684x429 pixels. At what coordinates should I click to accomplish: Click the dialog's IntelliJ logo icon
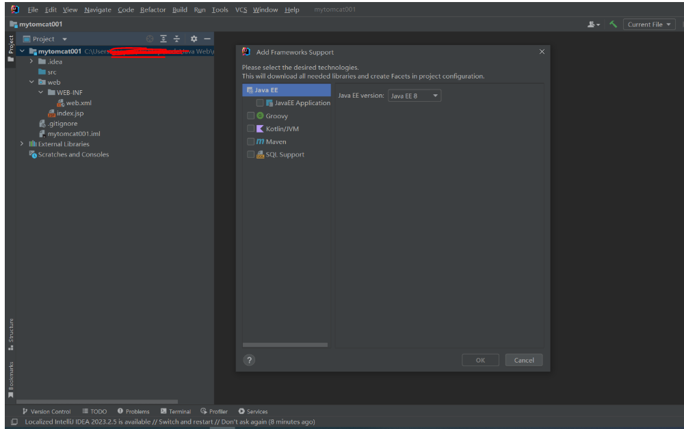tap(246, 52)
